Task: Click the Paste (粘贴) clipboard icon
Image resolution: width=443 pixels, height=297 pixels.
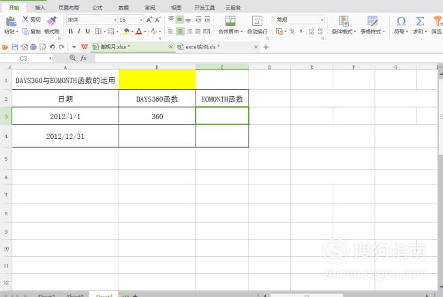Action: (x=11, y=21)
